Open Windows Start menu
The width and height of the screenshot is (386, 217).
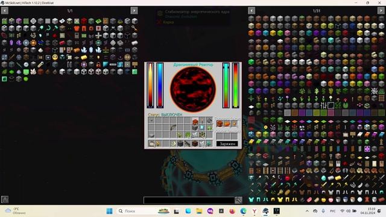(110, 211)
